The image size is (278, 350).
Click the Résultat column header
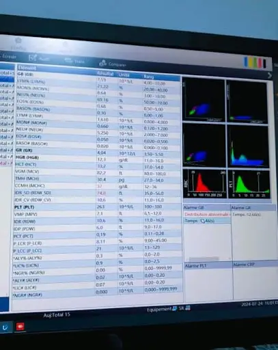[x=105, y=74]
